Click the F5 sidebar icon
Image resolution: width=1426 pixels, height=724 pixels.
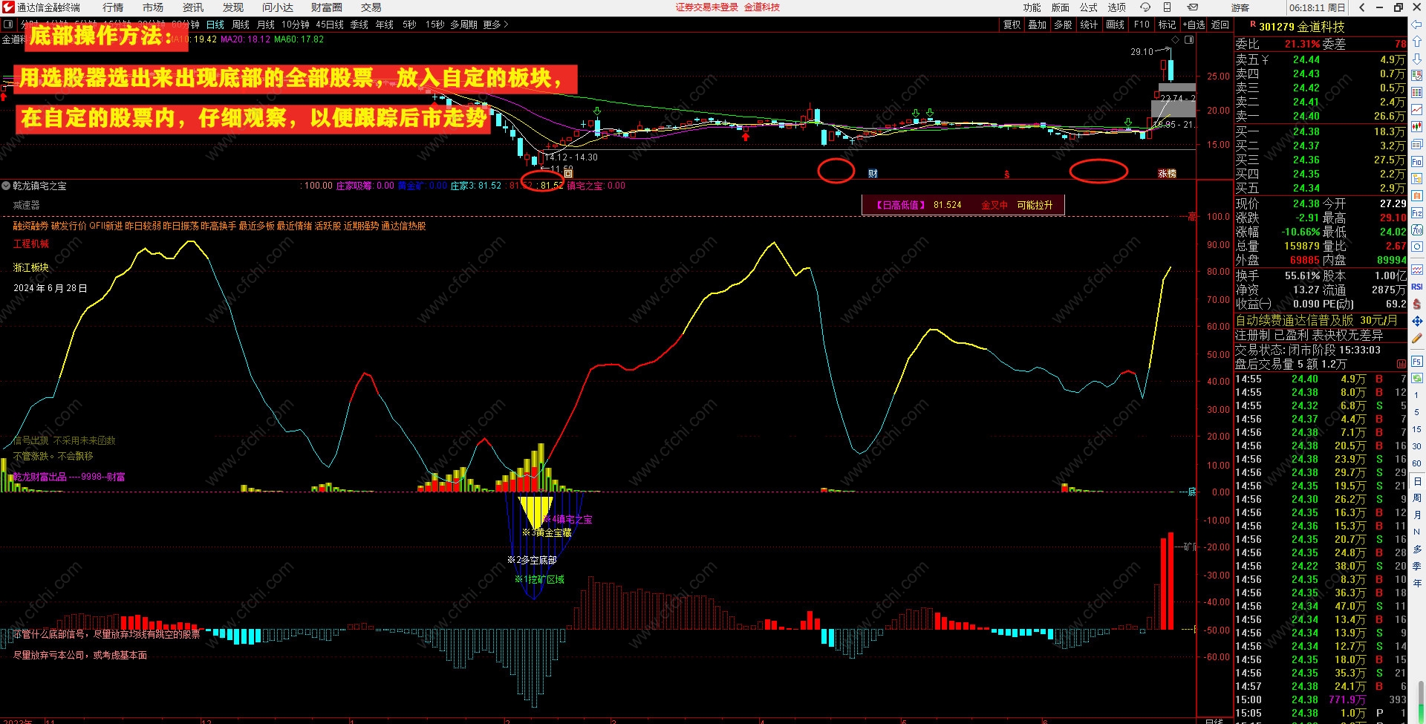(x=1417, y=361)
